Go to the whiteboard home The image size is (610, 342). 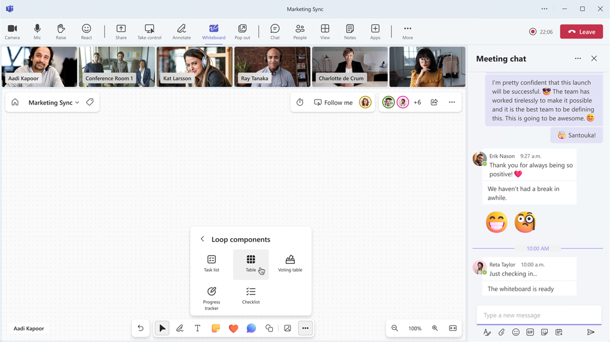tap(15, 102)
